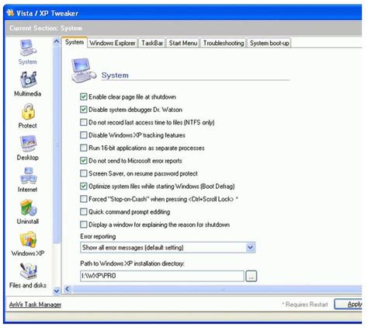Open the Files and disks section
368x328 pixels.
click(28, 276)
